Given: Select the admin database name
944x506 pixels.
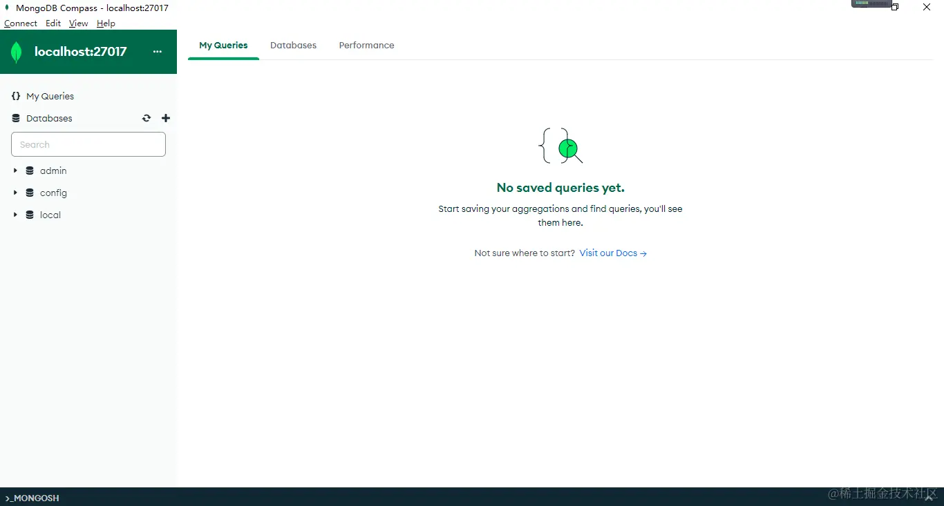Looking at the screenshot, I should (x=53, y=171).
